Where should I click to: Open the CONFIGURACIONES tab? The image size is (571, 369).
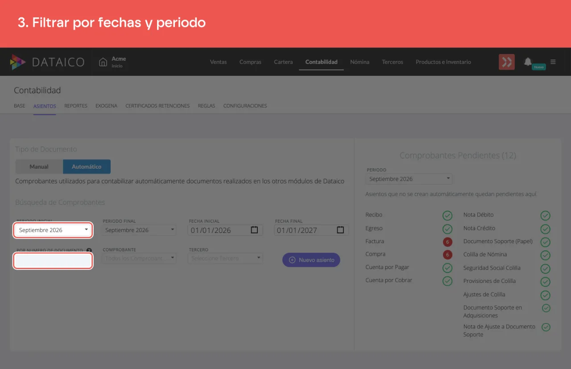245,106
